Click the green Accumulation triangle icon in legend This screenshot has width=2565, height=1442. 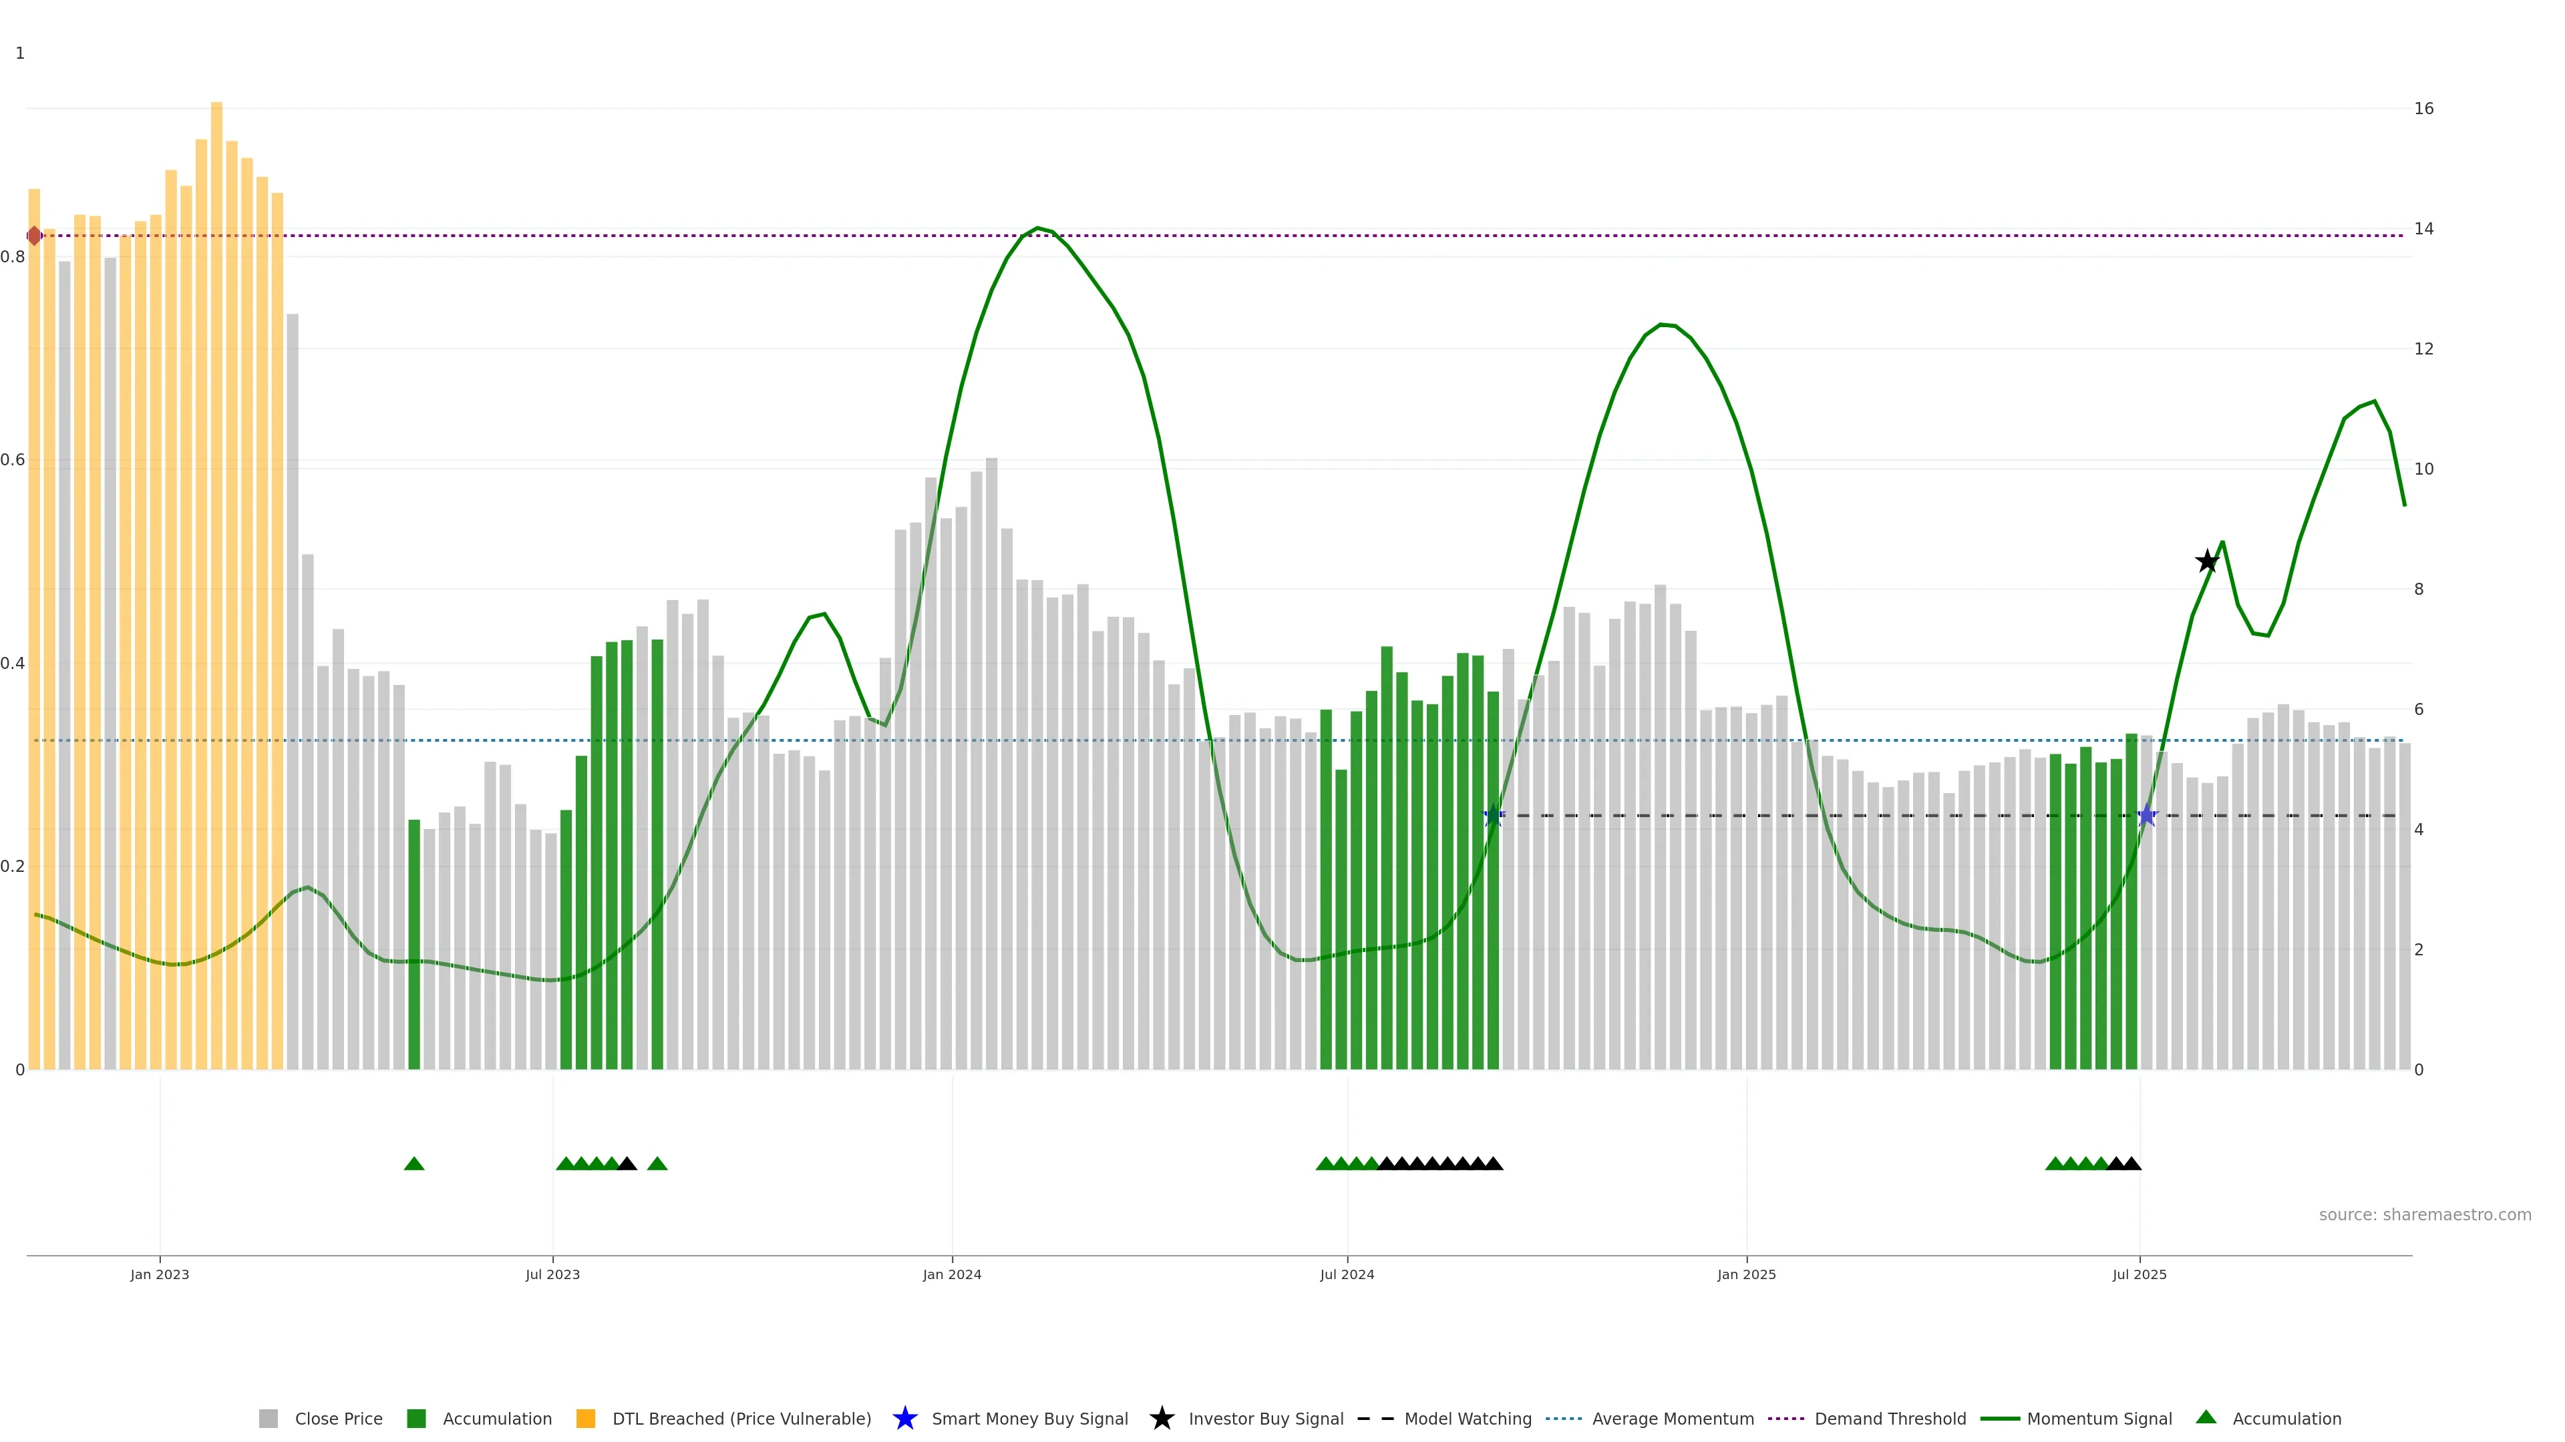2206,1417
